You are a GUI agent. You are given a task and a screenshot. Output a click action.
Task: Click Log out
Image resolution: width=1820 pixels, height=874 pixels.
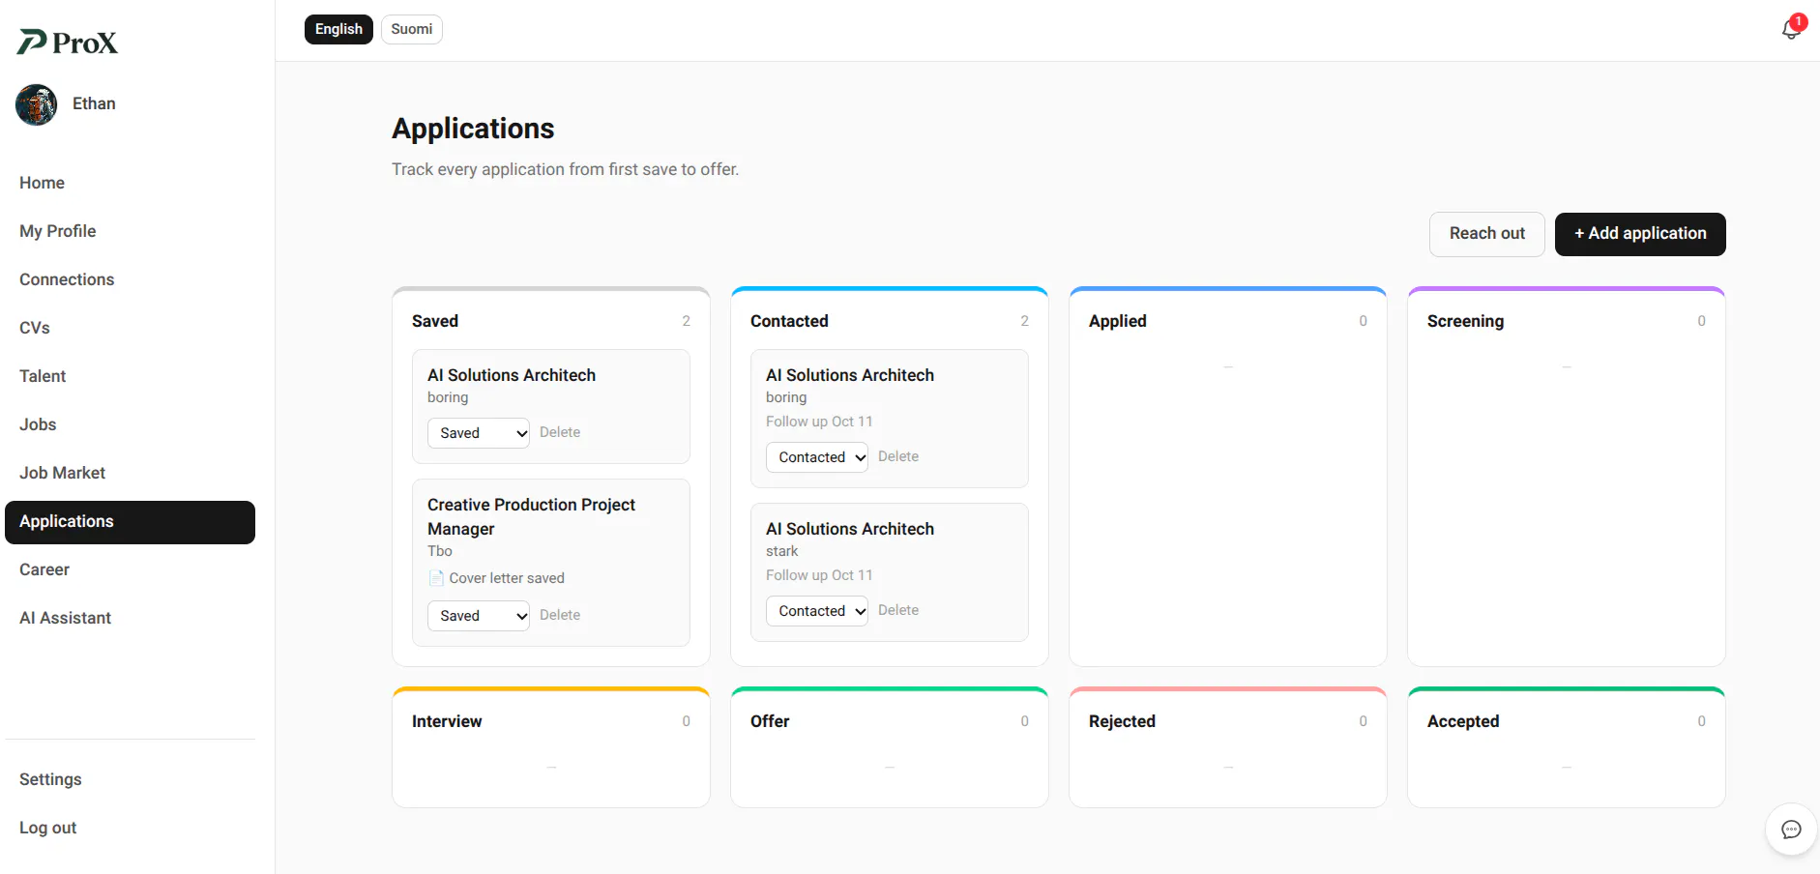pos(130,828)
